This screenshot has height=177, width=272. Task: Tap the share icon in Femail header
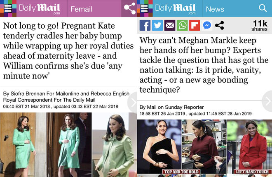pos(129,8)
